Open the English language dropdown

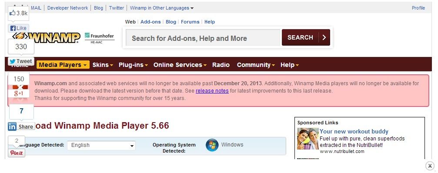pyautogui.click(x=101, y=145)
